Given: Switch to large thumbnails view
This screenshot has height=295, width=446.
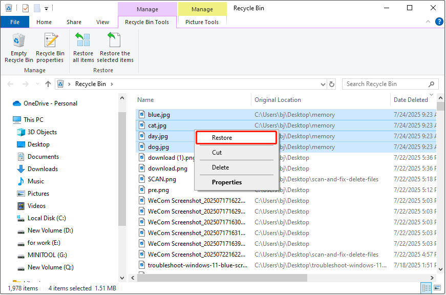Looking at the screenshot, I should (x=438, y=288).
